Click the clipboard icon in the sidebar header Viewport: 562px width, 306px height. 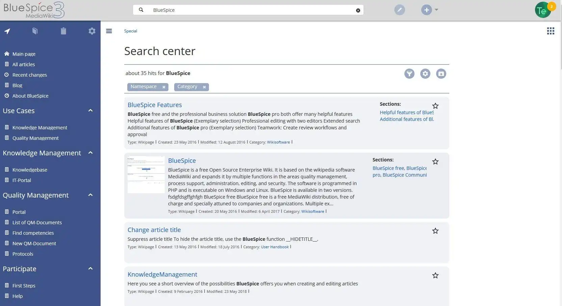point(63,31)
